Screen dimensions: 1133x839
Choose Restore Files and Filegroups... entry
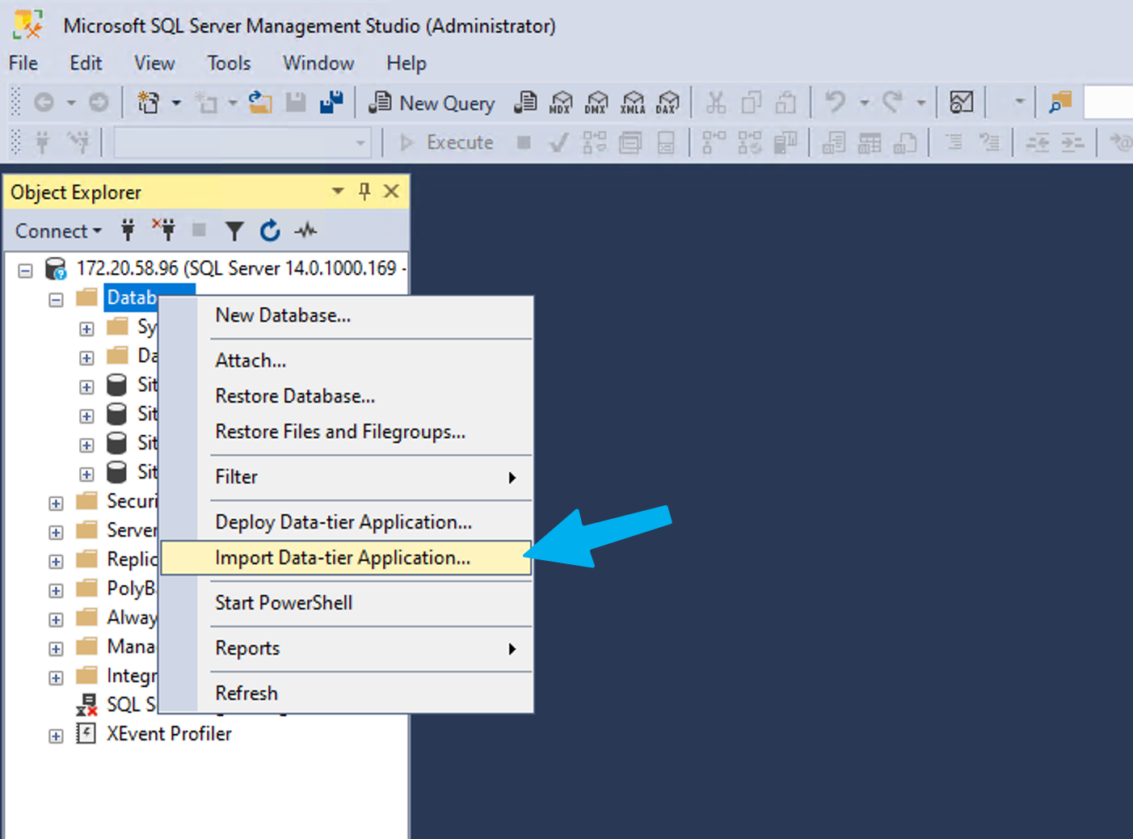pos(347,432)
